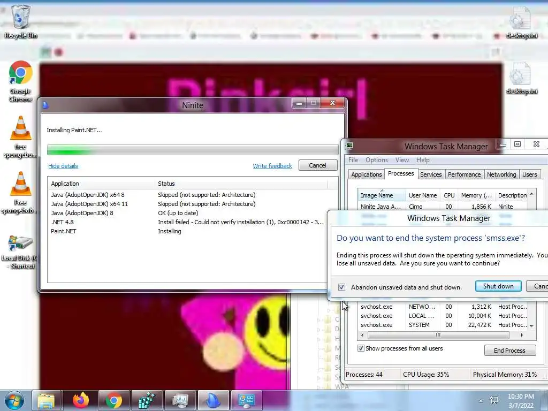Open the Task Manager Help menu
The width and height of the screenshot is (548, 411).
(423, 159)
